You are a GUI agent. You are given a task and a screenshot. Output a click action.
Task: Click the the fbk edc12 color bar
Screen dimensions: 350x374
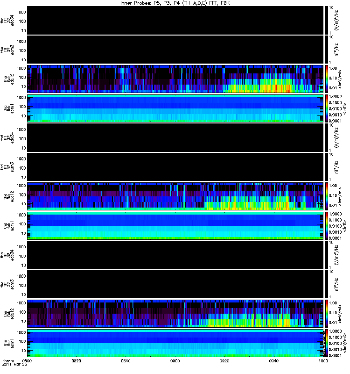tap(326, 313)
